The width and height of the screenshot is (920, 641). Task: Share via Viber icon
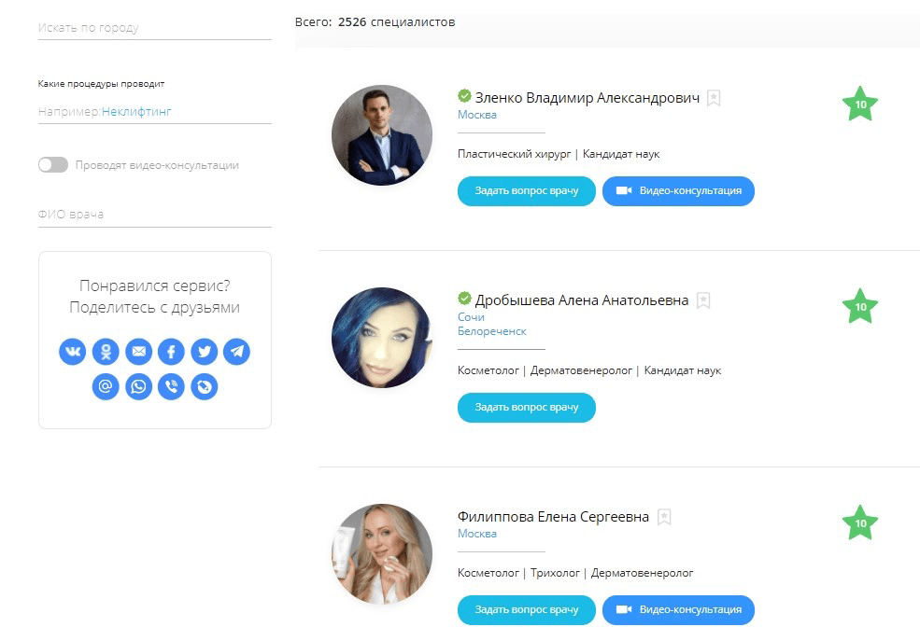[171, 385]
